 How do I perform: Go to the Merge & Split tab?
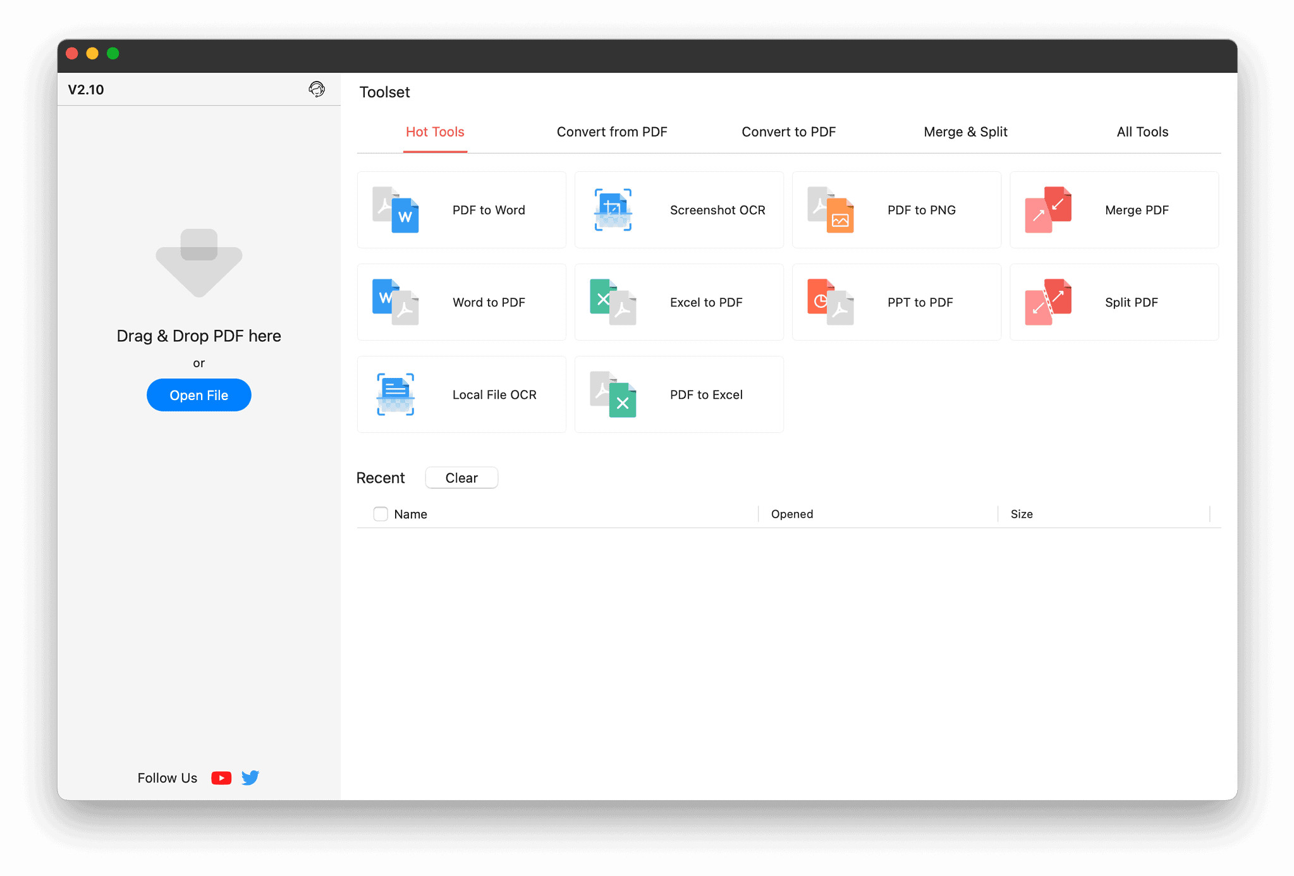pos(965,131)
